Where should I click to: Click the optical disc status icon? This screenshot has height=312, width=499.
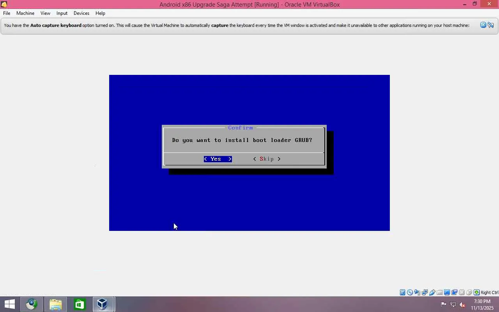[x=410, y=292]
